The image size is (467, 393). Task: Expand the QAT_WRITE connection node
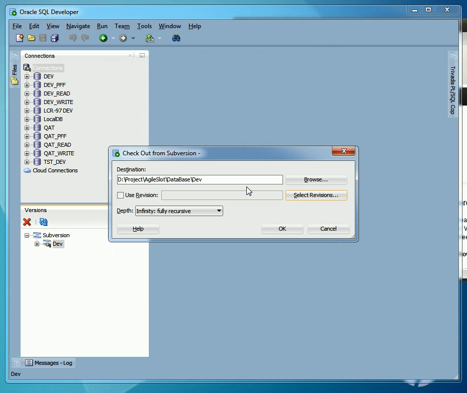tap(27, 154)
